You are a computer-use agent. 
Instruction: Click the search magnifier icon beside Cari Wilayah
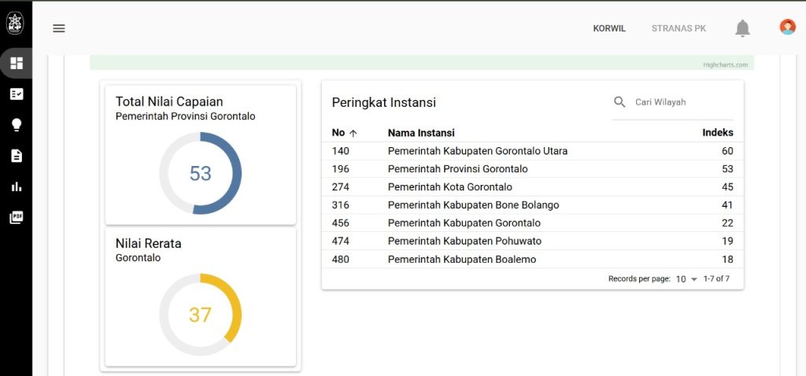(620, 102)
